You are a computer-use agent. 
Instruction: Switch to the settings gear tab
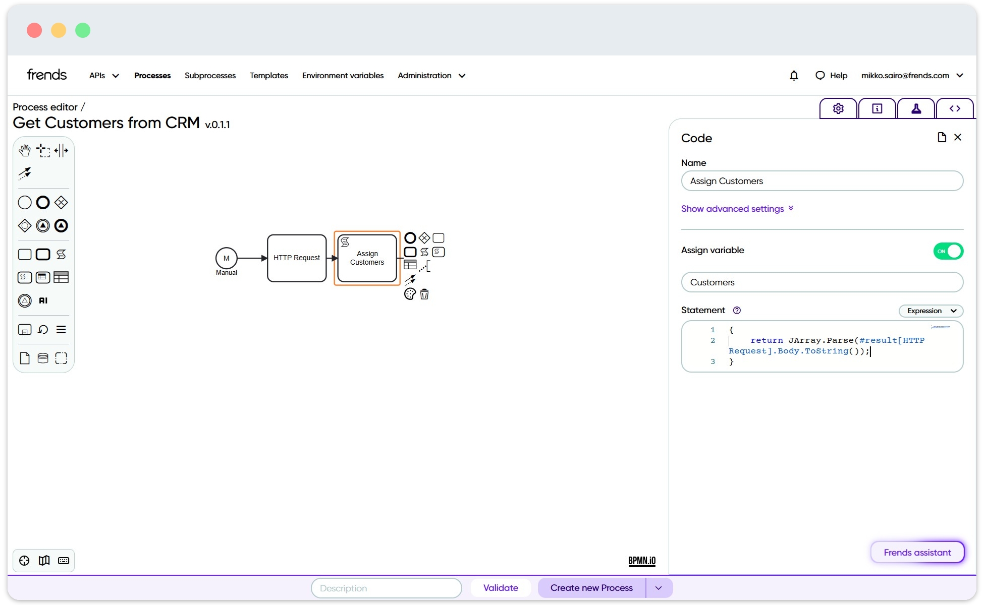(838, 108)
